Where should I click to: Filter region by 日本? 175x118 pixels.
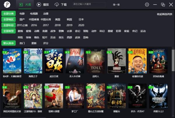(81, 20)
